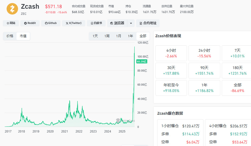Select the 1年 time range
251x146 pixels.
[x=130, y=36]
